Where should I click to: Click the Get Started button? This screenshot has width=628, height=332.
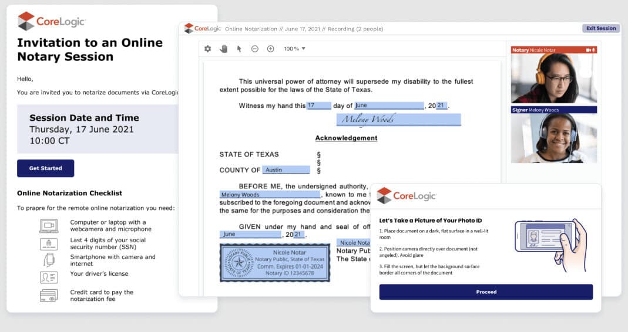click(x=45, y=168)
